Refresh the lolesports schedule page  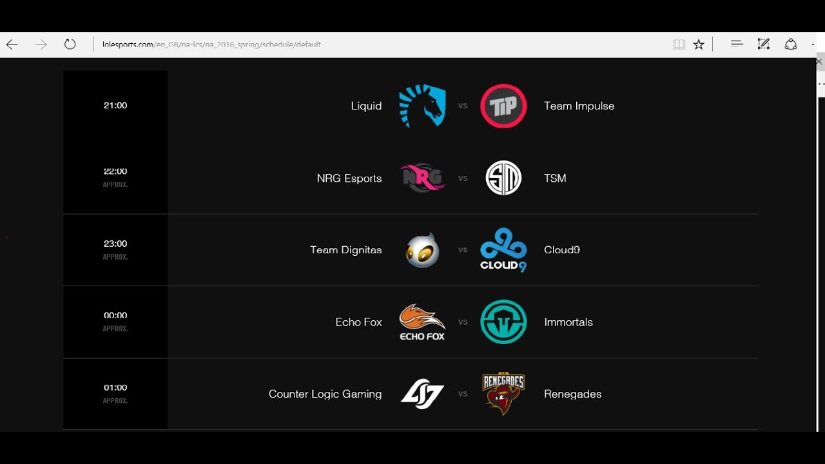tap(70, 44)
